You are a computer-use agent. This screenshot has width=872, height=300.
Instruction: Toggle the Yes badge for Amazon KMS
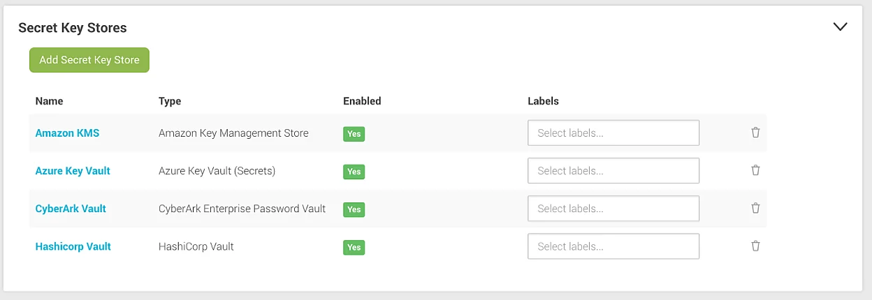click(x=354, y=134)
